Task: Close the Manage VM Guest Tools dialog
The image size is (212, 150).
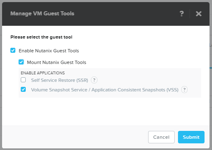Action: pyautogui.click(x=199, y=14)
